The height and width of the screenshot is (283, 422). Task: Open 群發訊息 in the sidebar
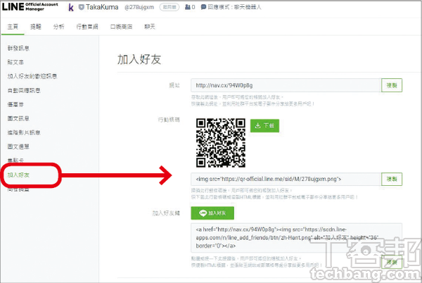[x=18, y=48]
